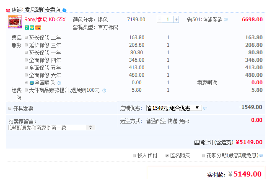Click the seller message field 选填,请先和商家协商一致
267x179 pixels.
(x=48, y=128)
